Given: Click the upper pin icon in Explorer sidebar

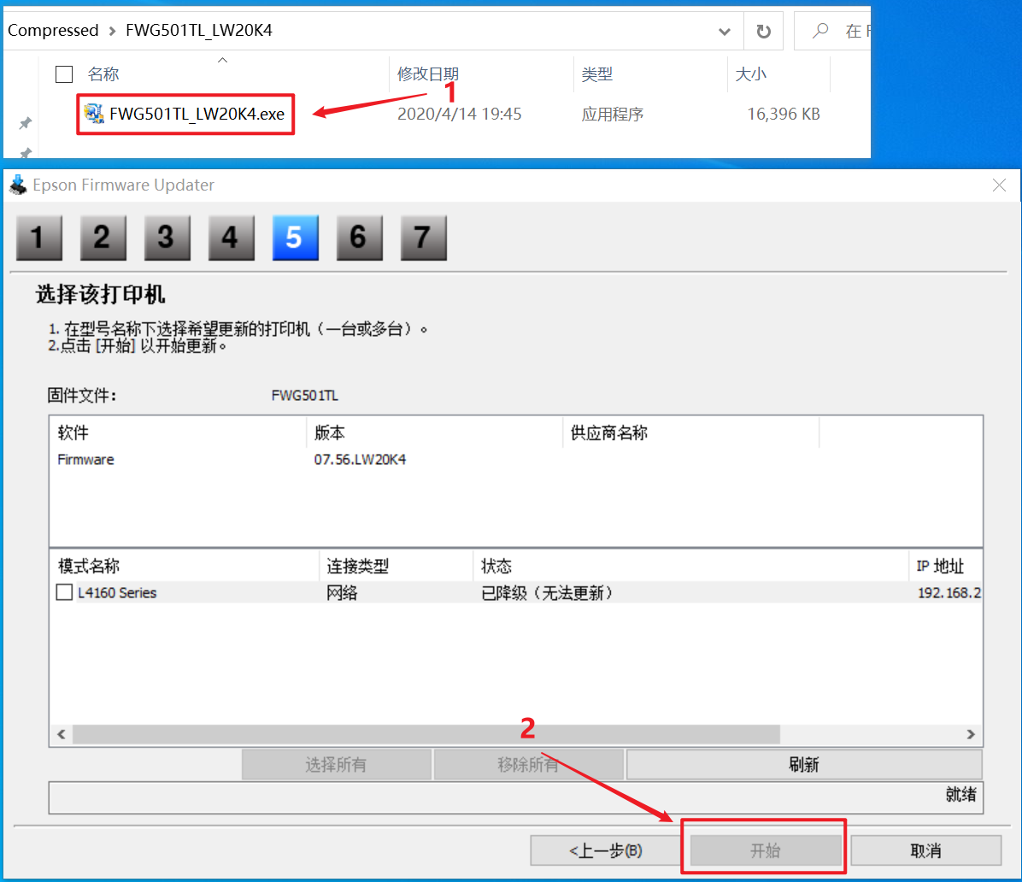Looking at the screenshot, I should click(25, 123).
